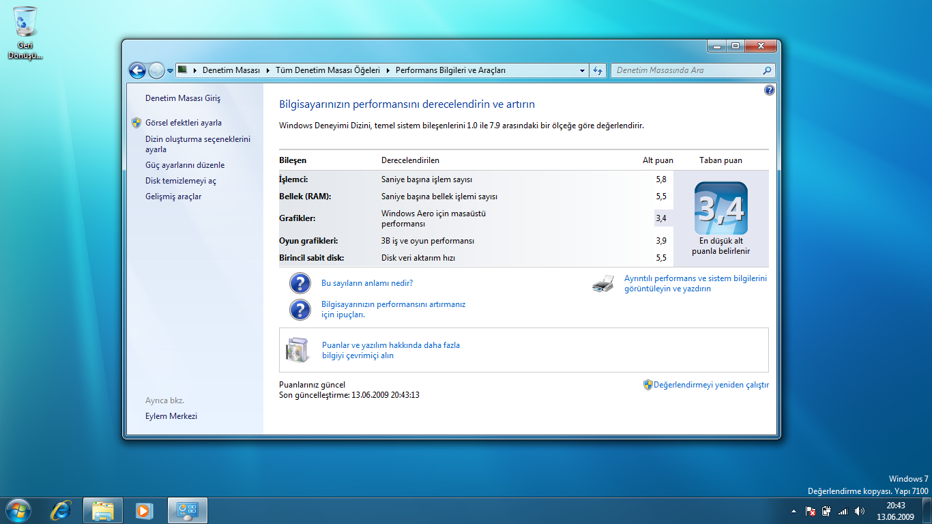Viewport: 932px width, 524px height.
Task: Close the Performans Bilgileri window
Action: pyautogui.click(x=759, y=46)
